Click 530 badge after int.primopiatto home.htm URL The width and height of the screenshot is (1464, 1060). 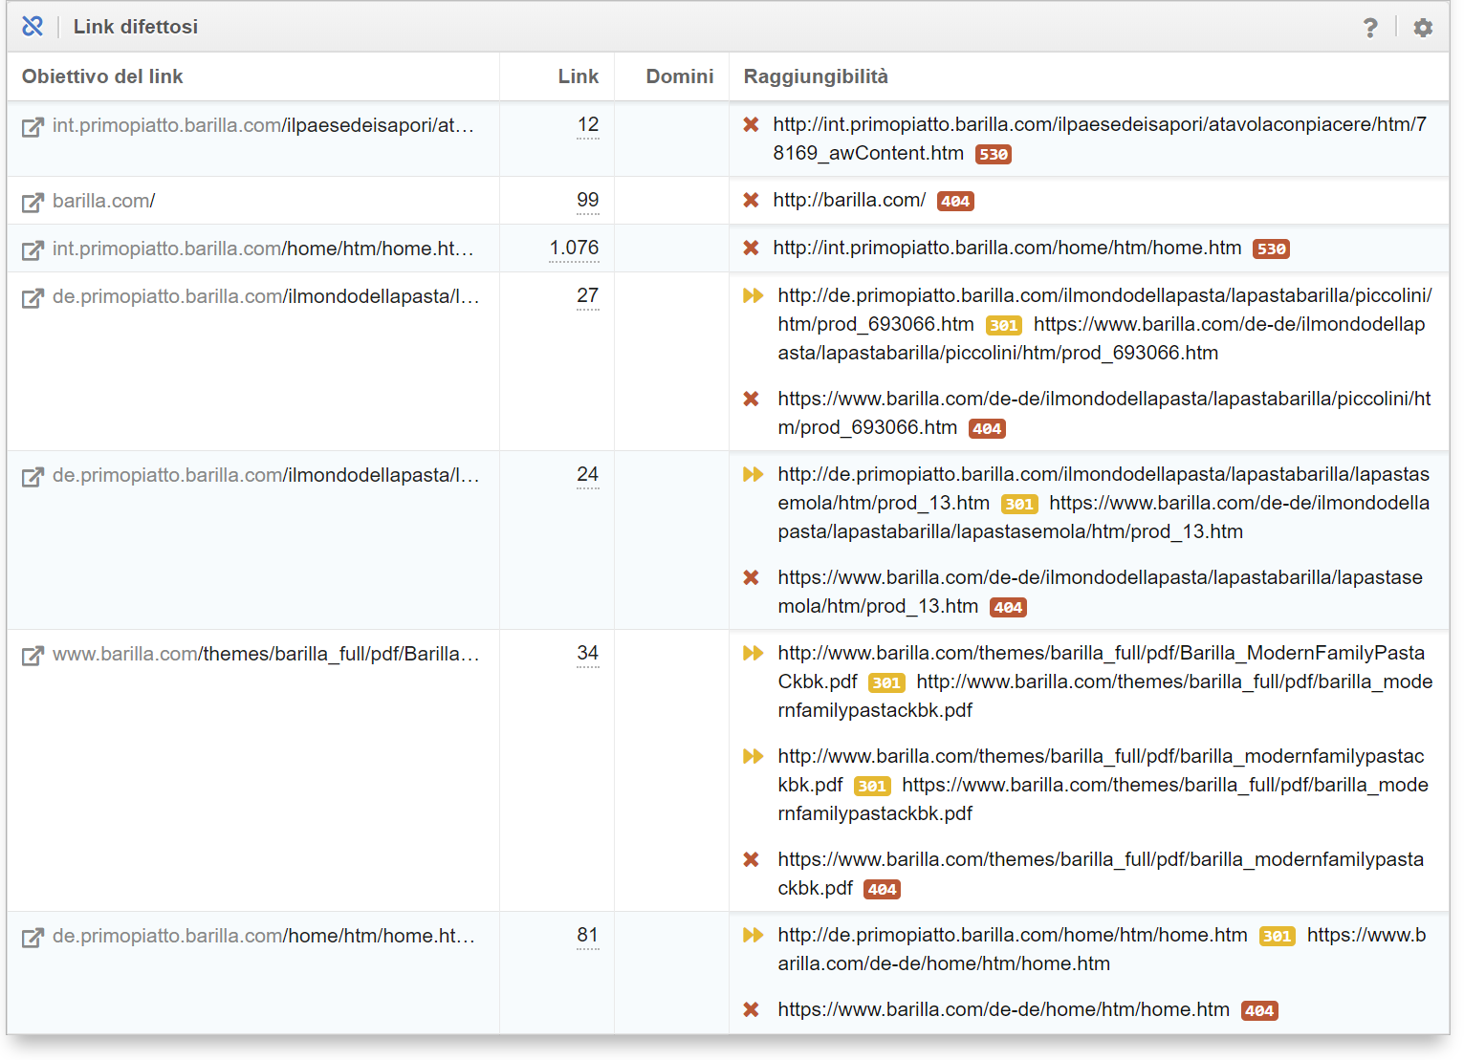coord(1272,249)
